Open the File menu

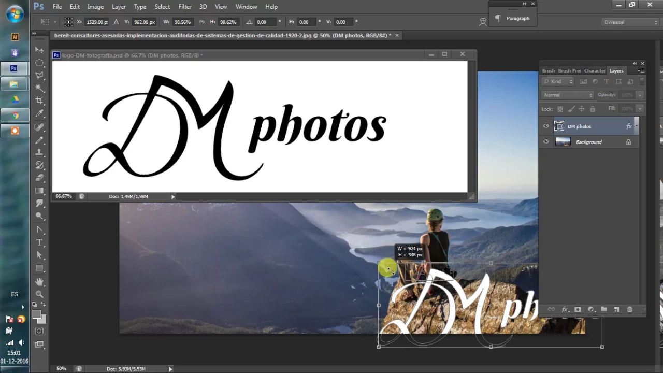[x=57, y=7]
